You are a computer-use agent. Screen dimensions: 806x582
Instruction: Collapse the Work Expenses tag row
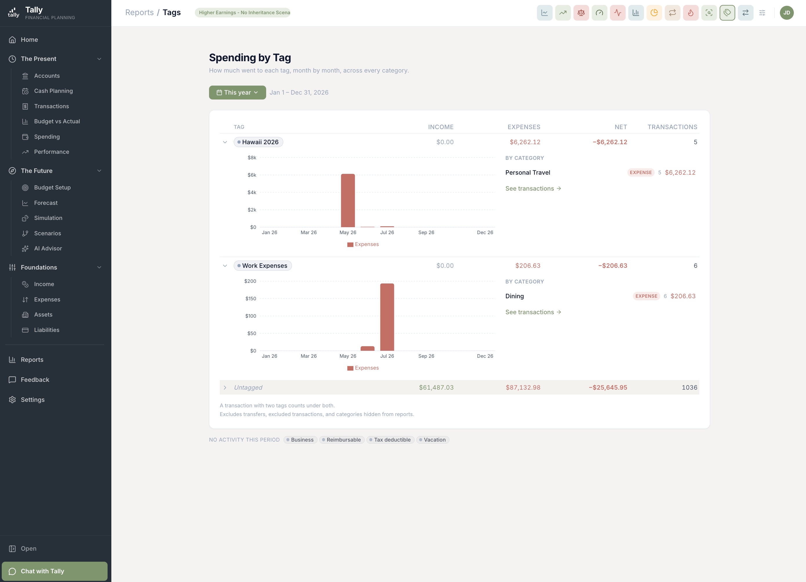pyautogui.click(x=225, y=266)
